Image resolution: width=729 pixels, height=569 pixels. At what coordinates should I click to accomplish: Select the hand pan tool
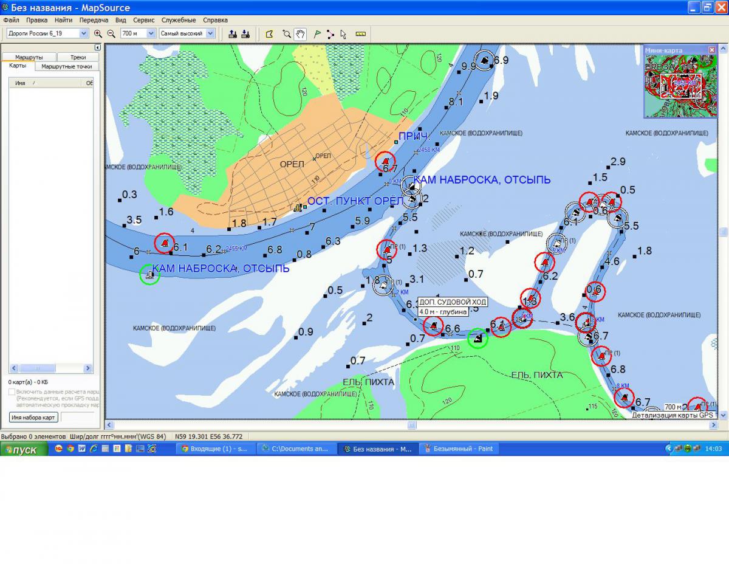point(300,34)
